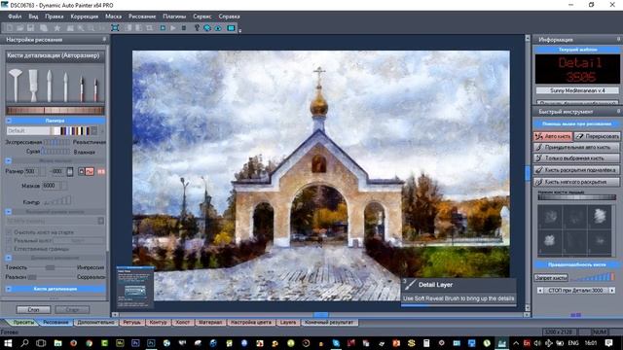Click the Мазков 6000 input field
The width and height of the screenshot is (623, 350).
52,186
